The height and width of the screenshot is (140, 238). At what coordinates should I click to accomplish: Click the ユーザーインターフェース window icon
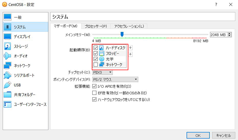coord(7,104)
